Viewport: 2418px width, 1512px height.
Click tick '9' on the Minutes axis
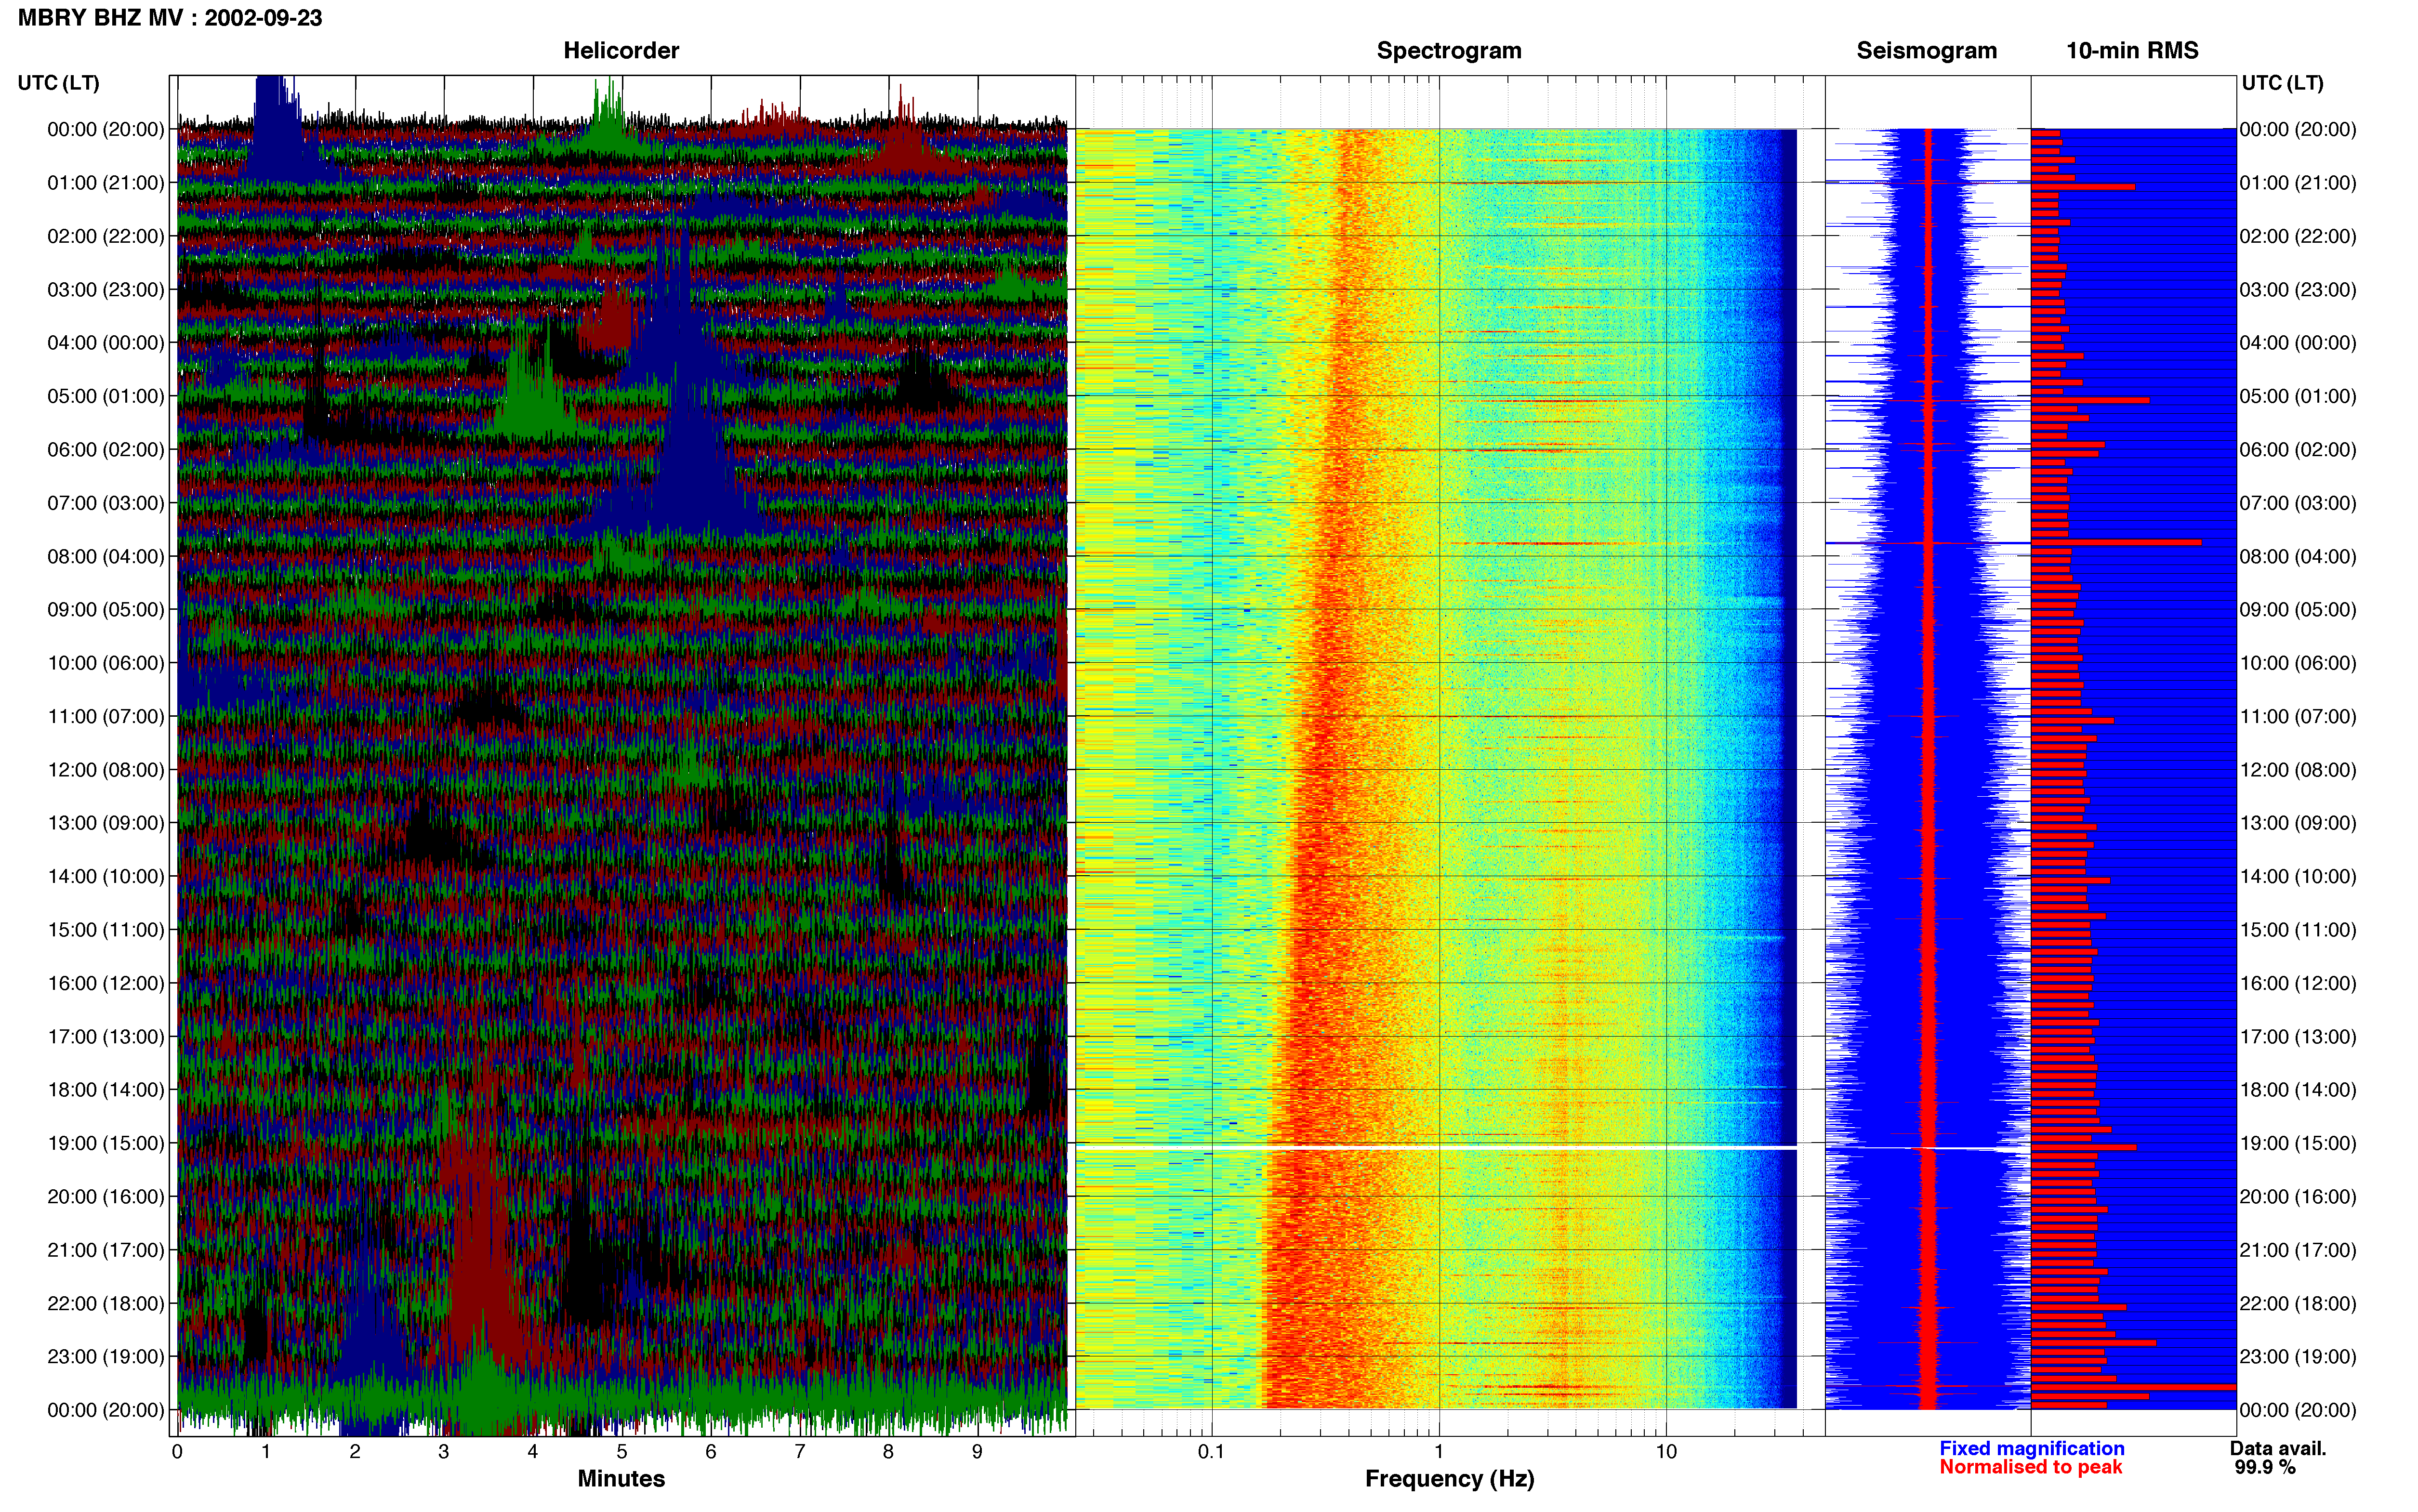pyautogui.click(x=977, y=1452)
